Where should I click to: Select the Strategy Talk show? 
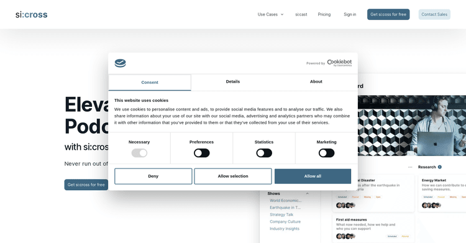(x=281, y=214)
